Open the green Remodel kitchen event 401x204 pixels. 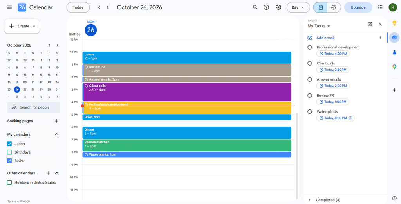coord(187,145)
